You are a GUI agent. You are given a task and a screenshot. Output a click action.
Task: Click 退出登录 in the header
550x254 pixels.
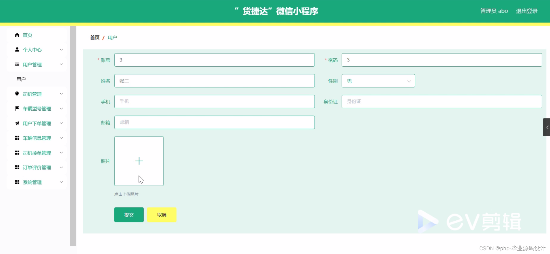click(526, 11)
